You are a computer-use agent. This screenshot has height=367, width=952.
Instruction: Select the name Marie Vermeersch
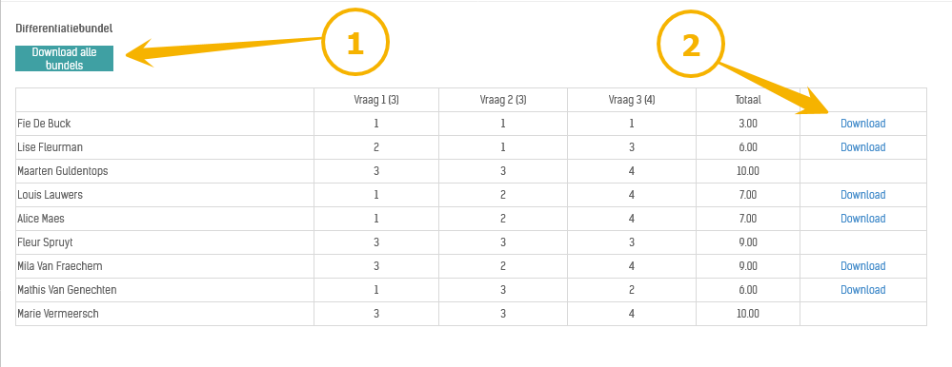(x=58, y=314)
